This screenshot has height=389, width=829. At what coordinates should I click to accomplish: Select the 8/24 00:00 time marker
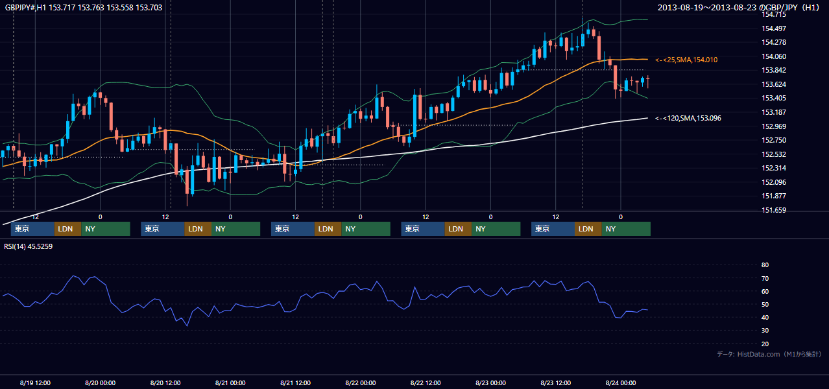click(621, 383)
